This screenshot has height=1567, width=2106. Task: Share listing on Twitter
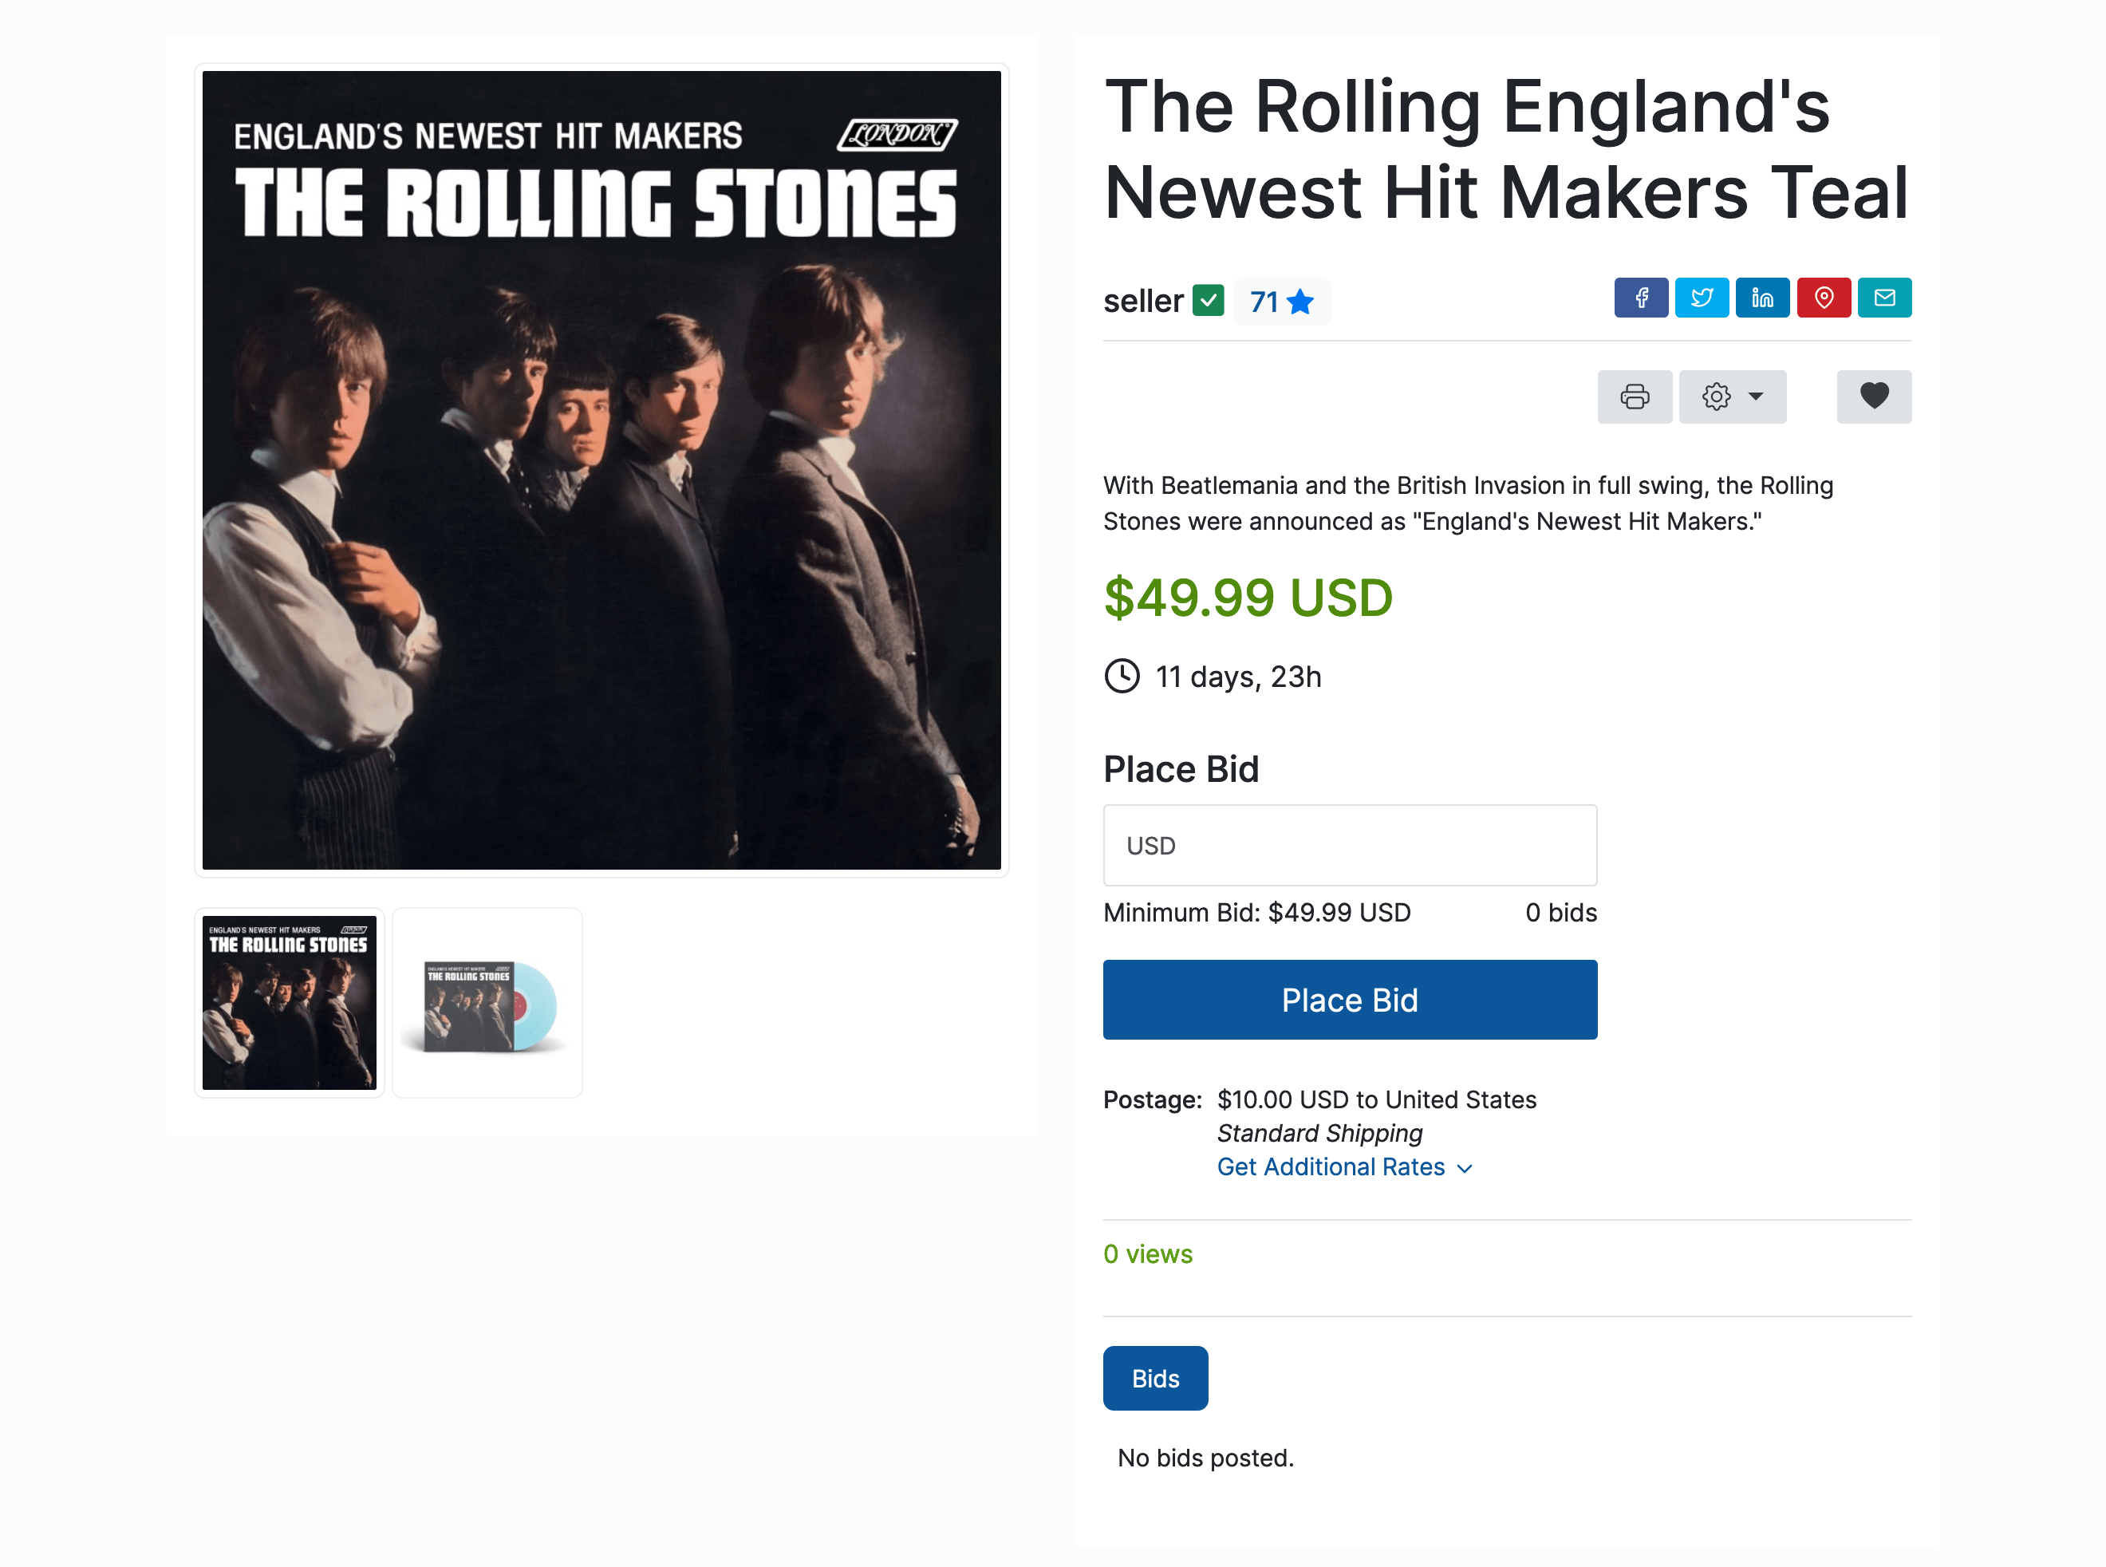point(1701,298)
